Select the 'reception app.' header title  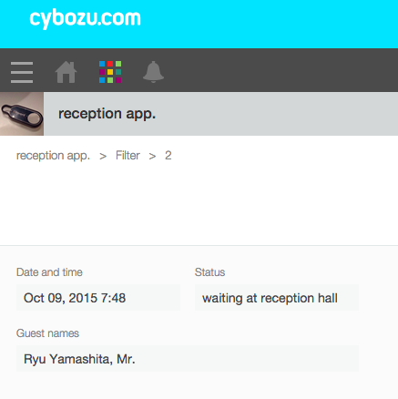point(107,114)
